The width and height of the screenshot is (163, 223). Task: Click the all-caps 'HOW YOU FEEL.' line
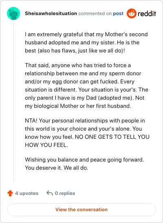[x=46, y=145]
